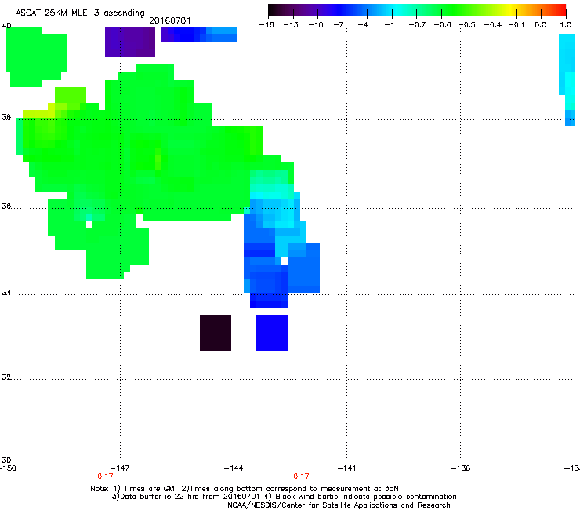Click the longitude label '-144'
The image size is (580, 510).
(234, 468)
